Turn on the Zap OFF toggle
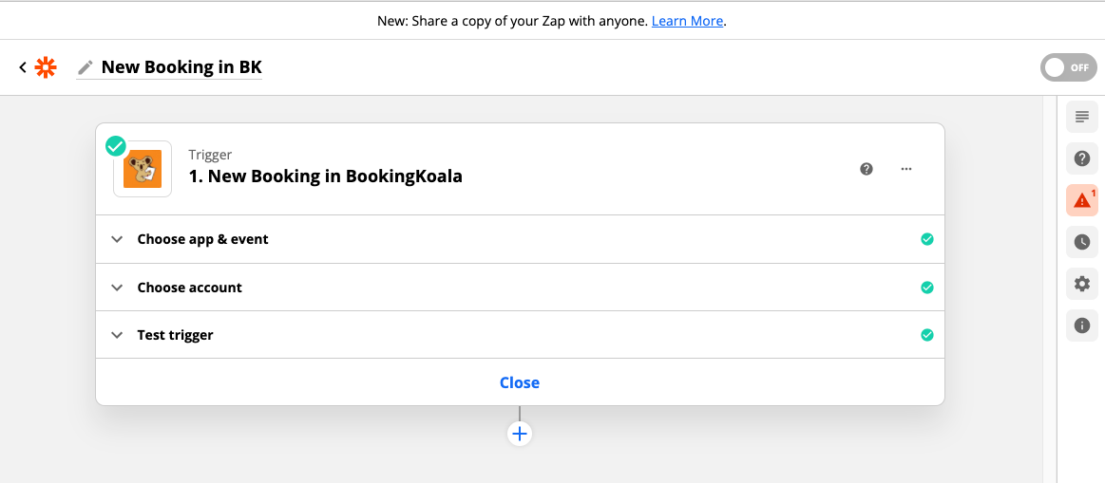 coord(1068,67)
